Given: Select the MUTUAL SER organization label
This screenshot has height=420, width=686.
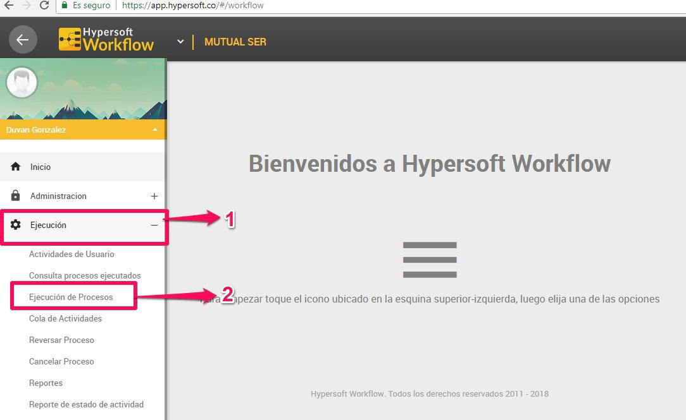Looking at the screenshot, I should [235, 42].
